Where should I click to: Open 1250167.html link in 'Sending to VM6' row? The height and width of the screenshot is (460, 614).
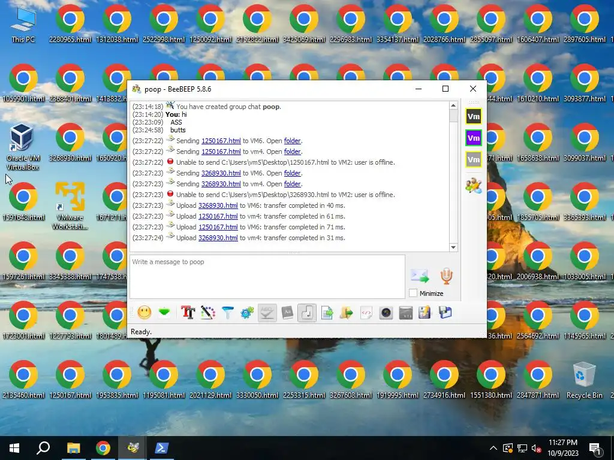[221, 141]
